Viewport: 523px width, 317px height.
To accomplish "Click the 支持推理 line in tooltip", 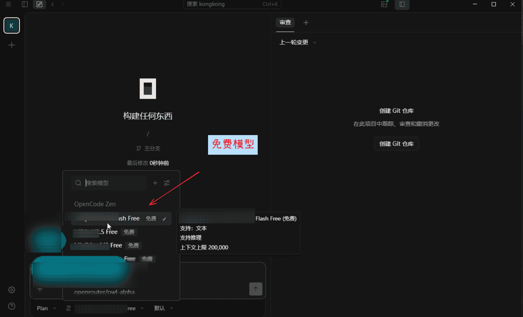I will [x=191, y=238].
